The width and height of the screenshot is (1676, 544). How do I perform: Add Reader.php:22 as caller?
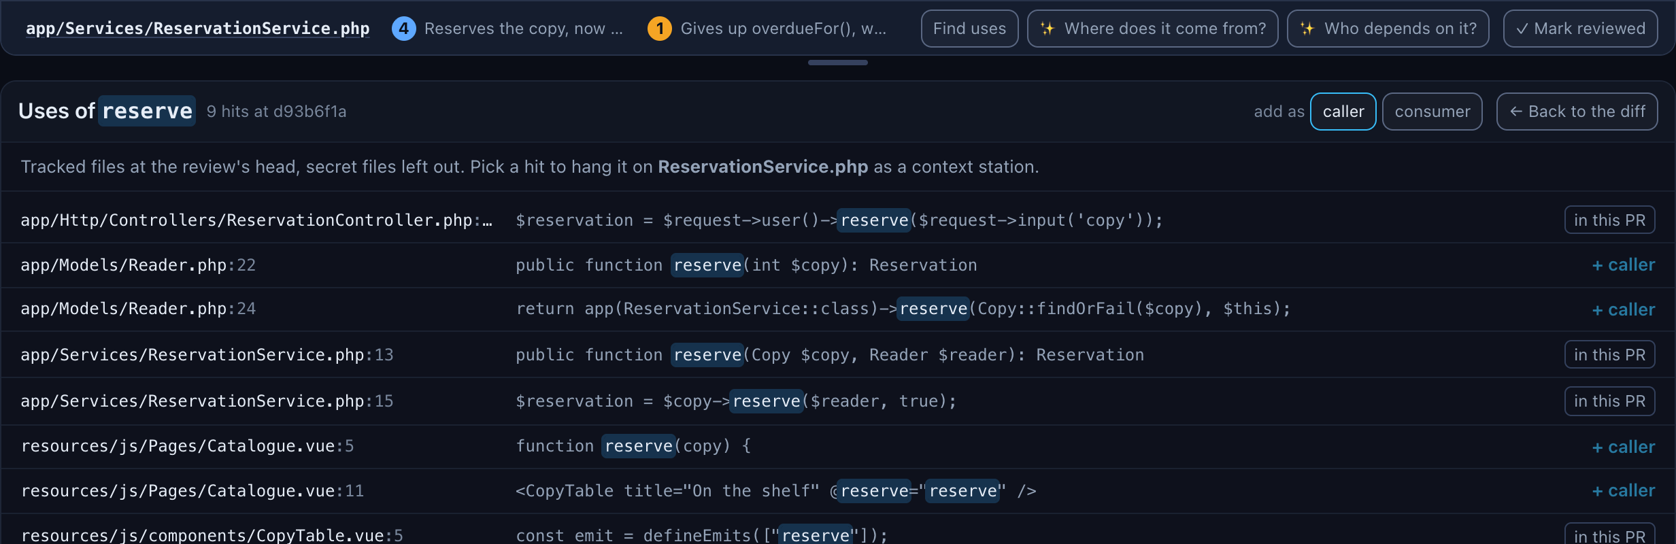1624,265
